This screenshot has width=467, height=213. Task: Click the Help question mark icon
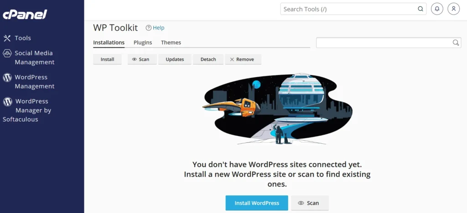pyautogui.click(x=149, y=28)
